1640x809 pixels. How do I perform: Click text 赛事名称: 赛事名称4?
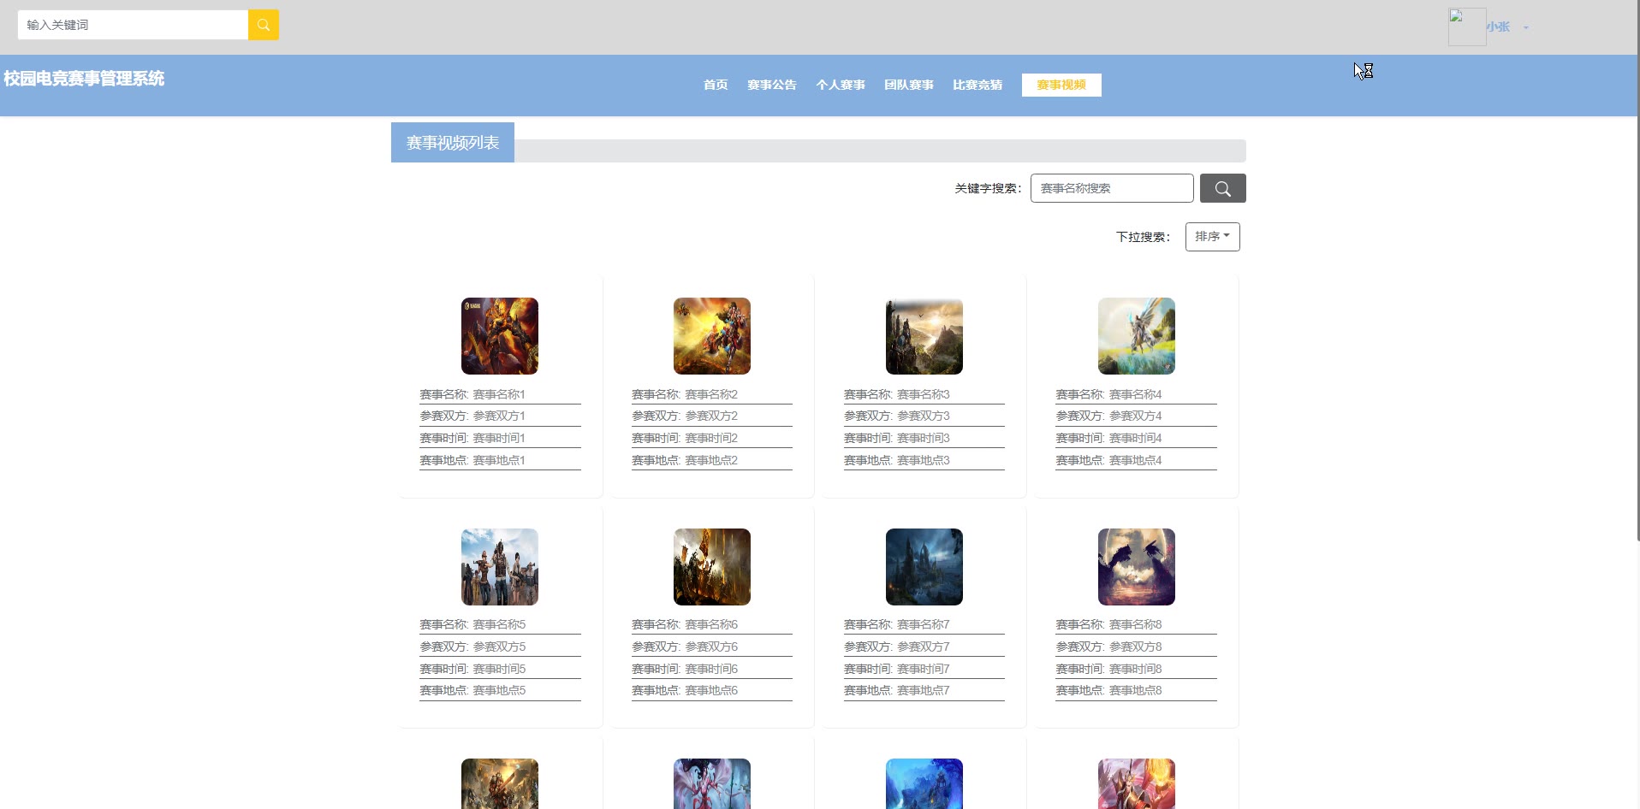tap(1108, 394)
